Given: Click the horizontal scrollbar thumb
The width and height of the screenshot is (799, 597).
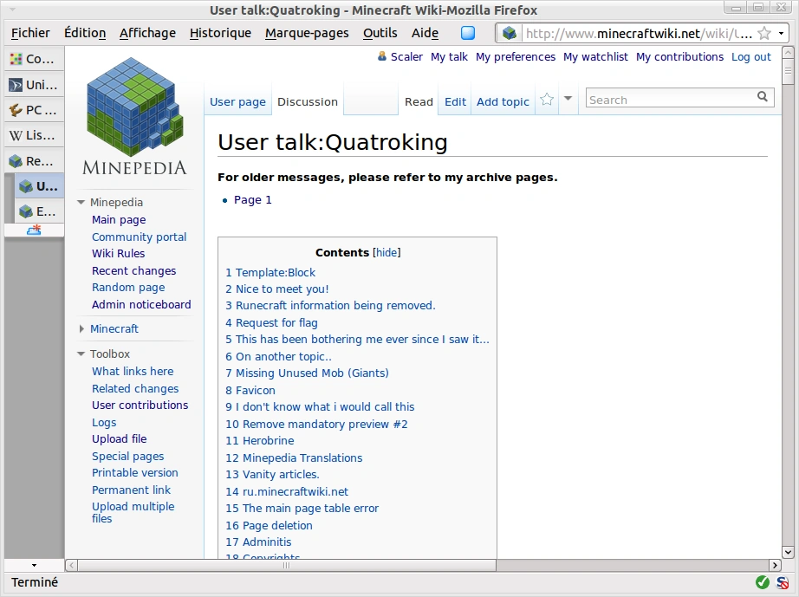Looking at the screenshot, I should coord(286,566).
